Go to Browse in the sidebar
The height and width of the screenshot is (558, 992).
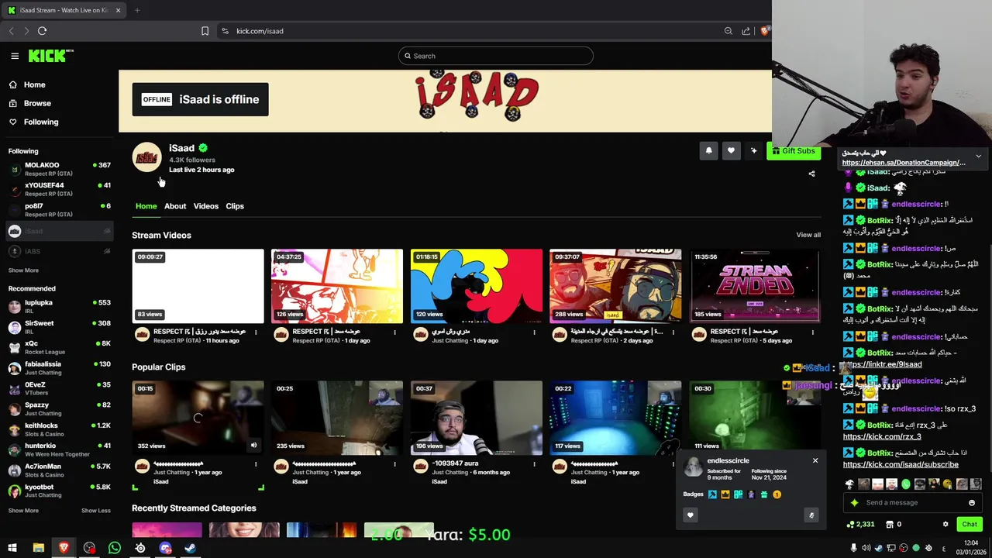pyautogui.click(x=30, y=103)
